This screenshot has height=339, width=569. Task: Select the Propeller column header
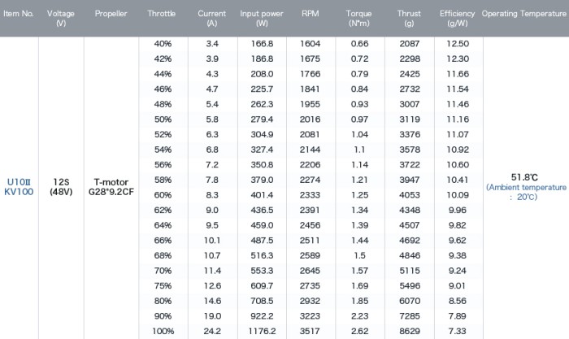pos(111,14)
